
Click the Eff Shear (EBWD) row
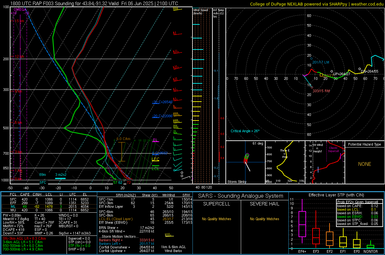coord(146,223)
